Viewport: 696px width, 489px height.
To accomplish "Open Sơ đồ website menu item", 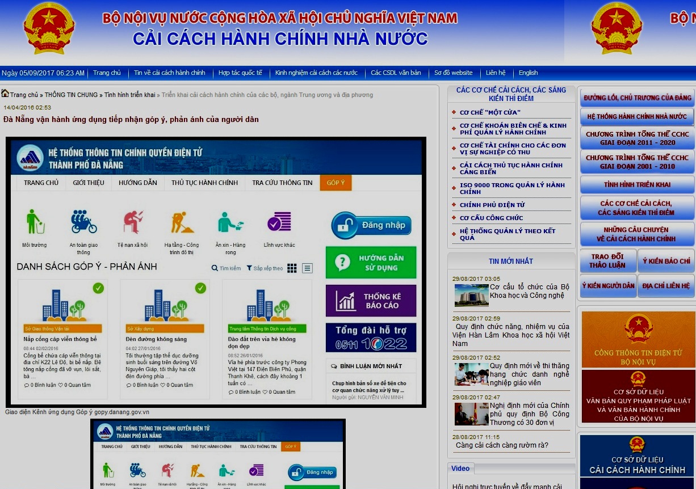I will (453, 73).
